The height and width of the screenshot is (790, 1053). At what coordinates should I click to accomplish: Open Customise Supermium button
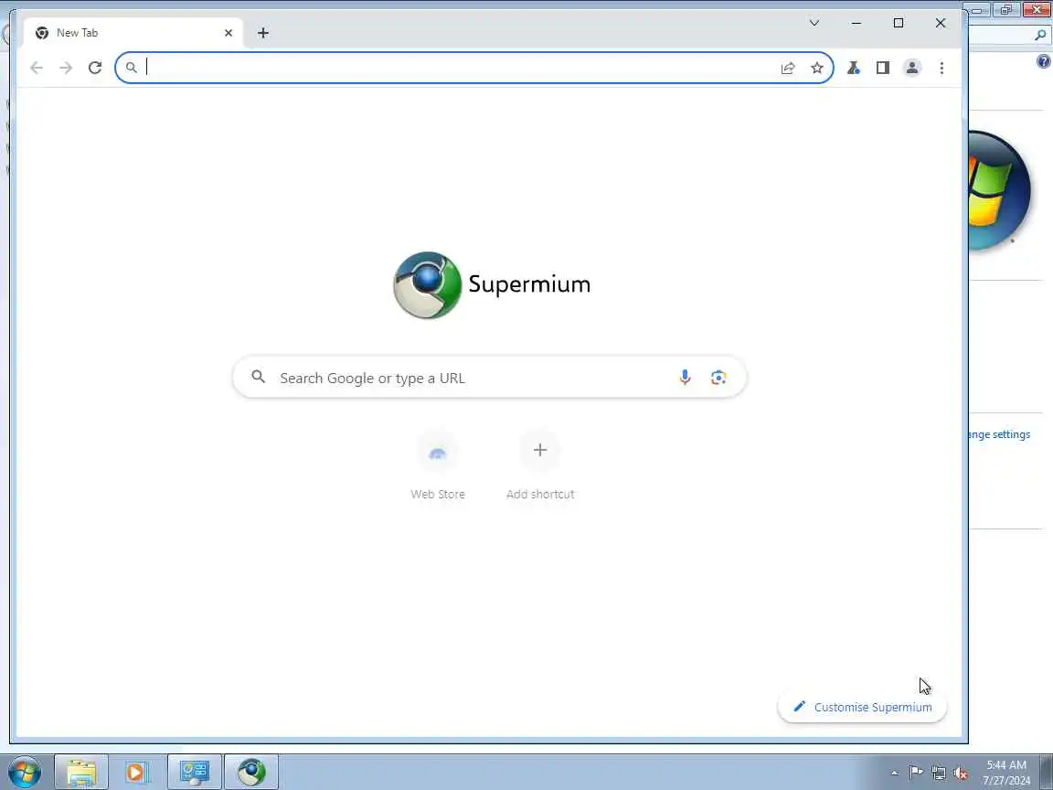[862, 707]
